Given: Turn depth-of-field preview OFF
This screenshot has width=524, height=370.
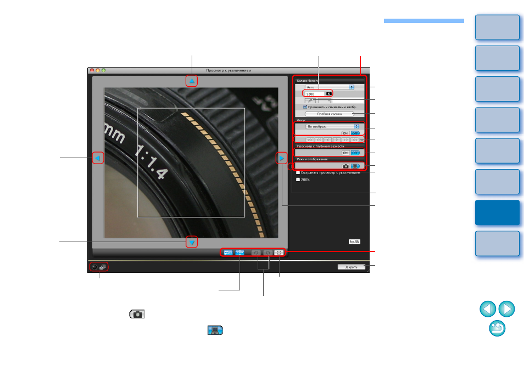Looking at the screenshot, I should tap(355, 153).
